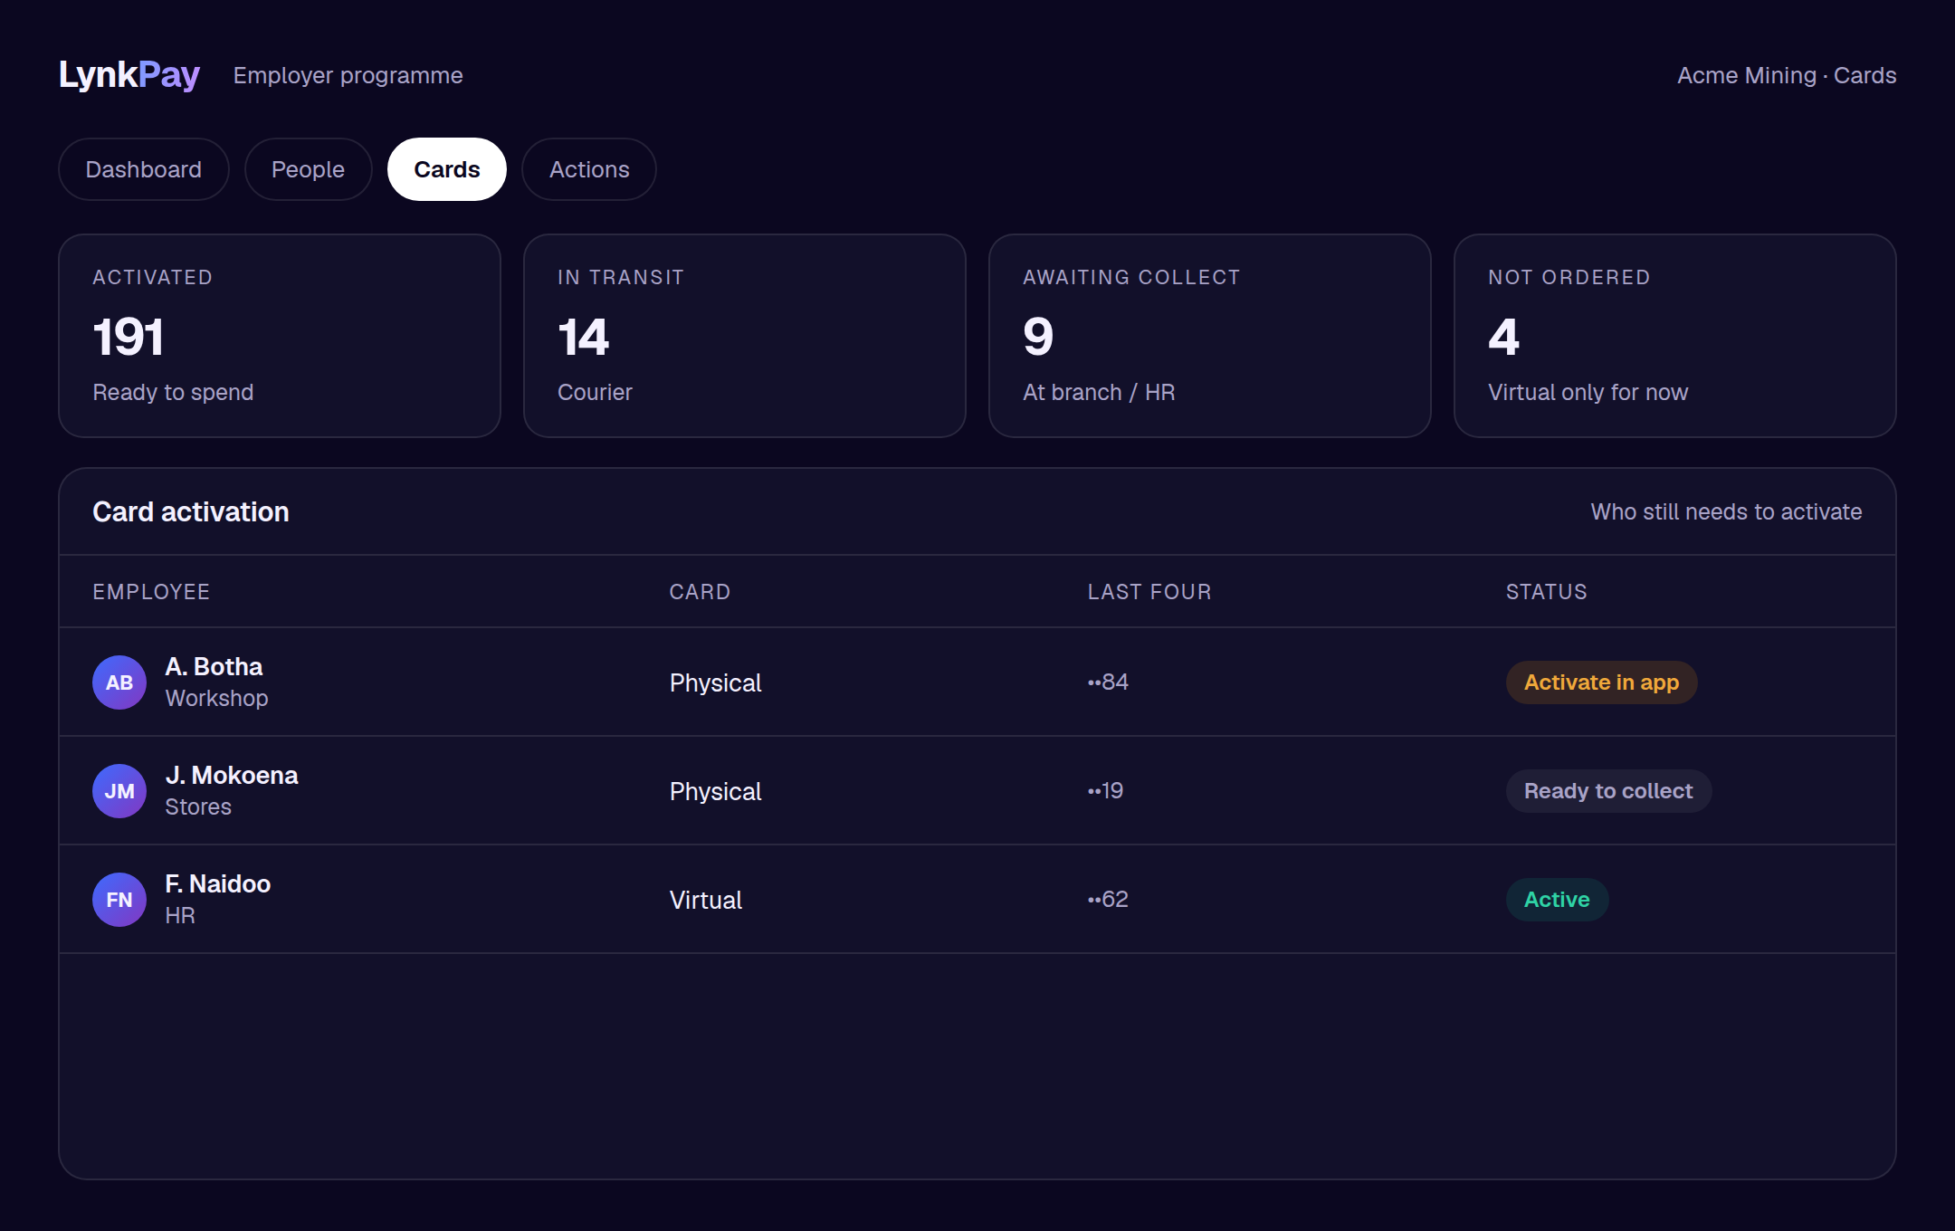The height and width of the screenshot is (1231, 1955).
Task: Open the Not Ordered 4 card
Action: [x=1675, y=336]
